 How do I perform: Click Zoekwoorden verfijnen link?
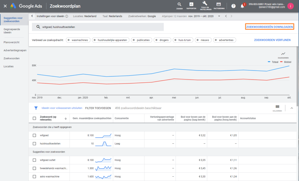pos(272,40)
